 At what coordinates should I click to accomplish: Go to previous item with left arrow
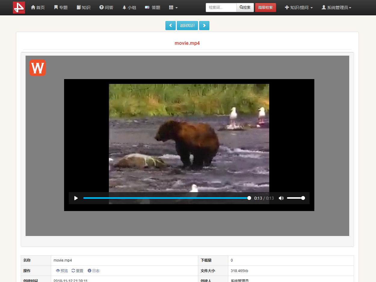pos(170,26)
